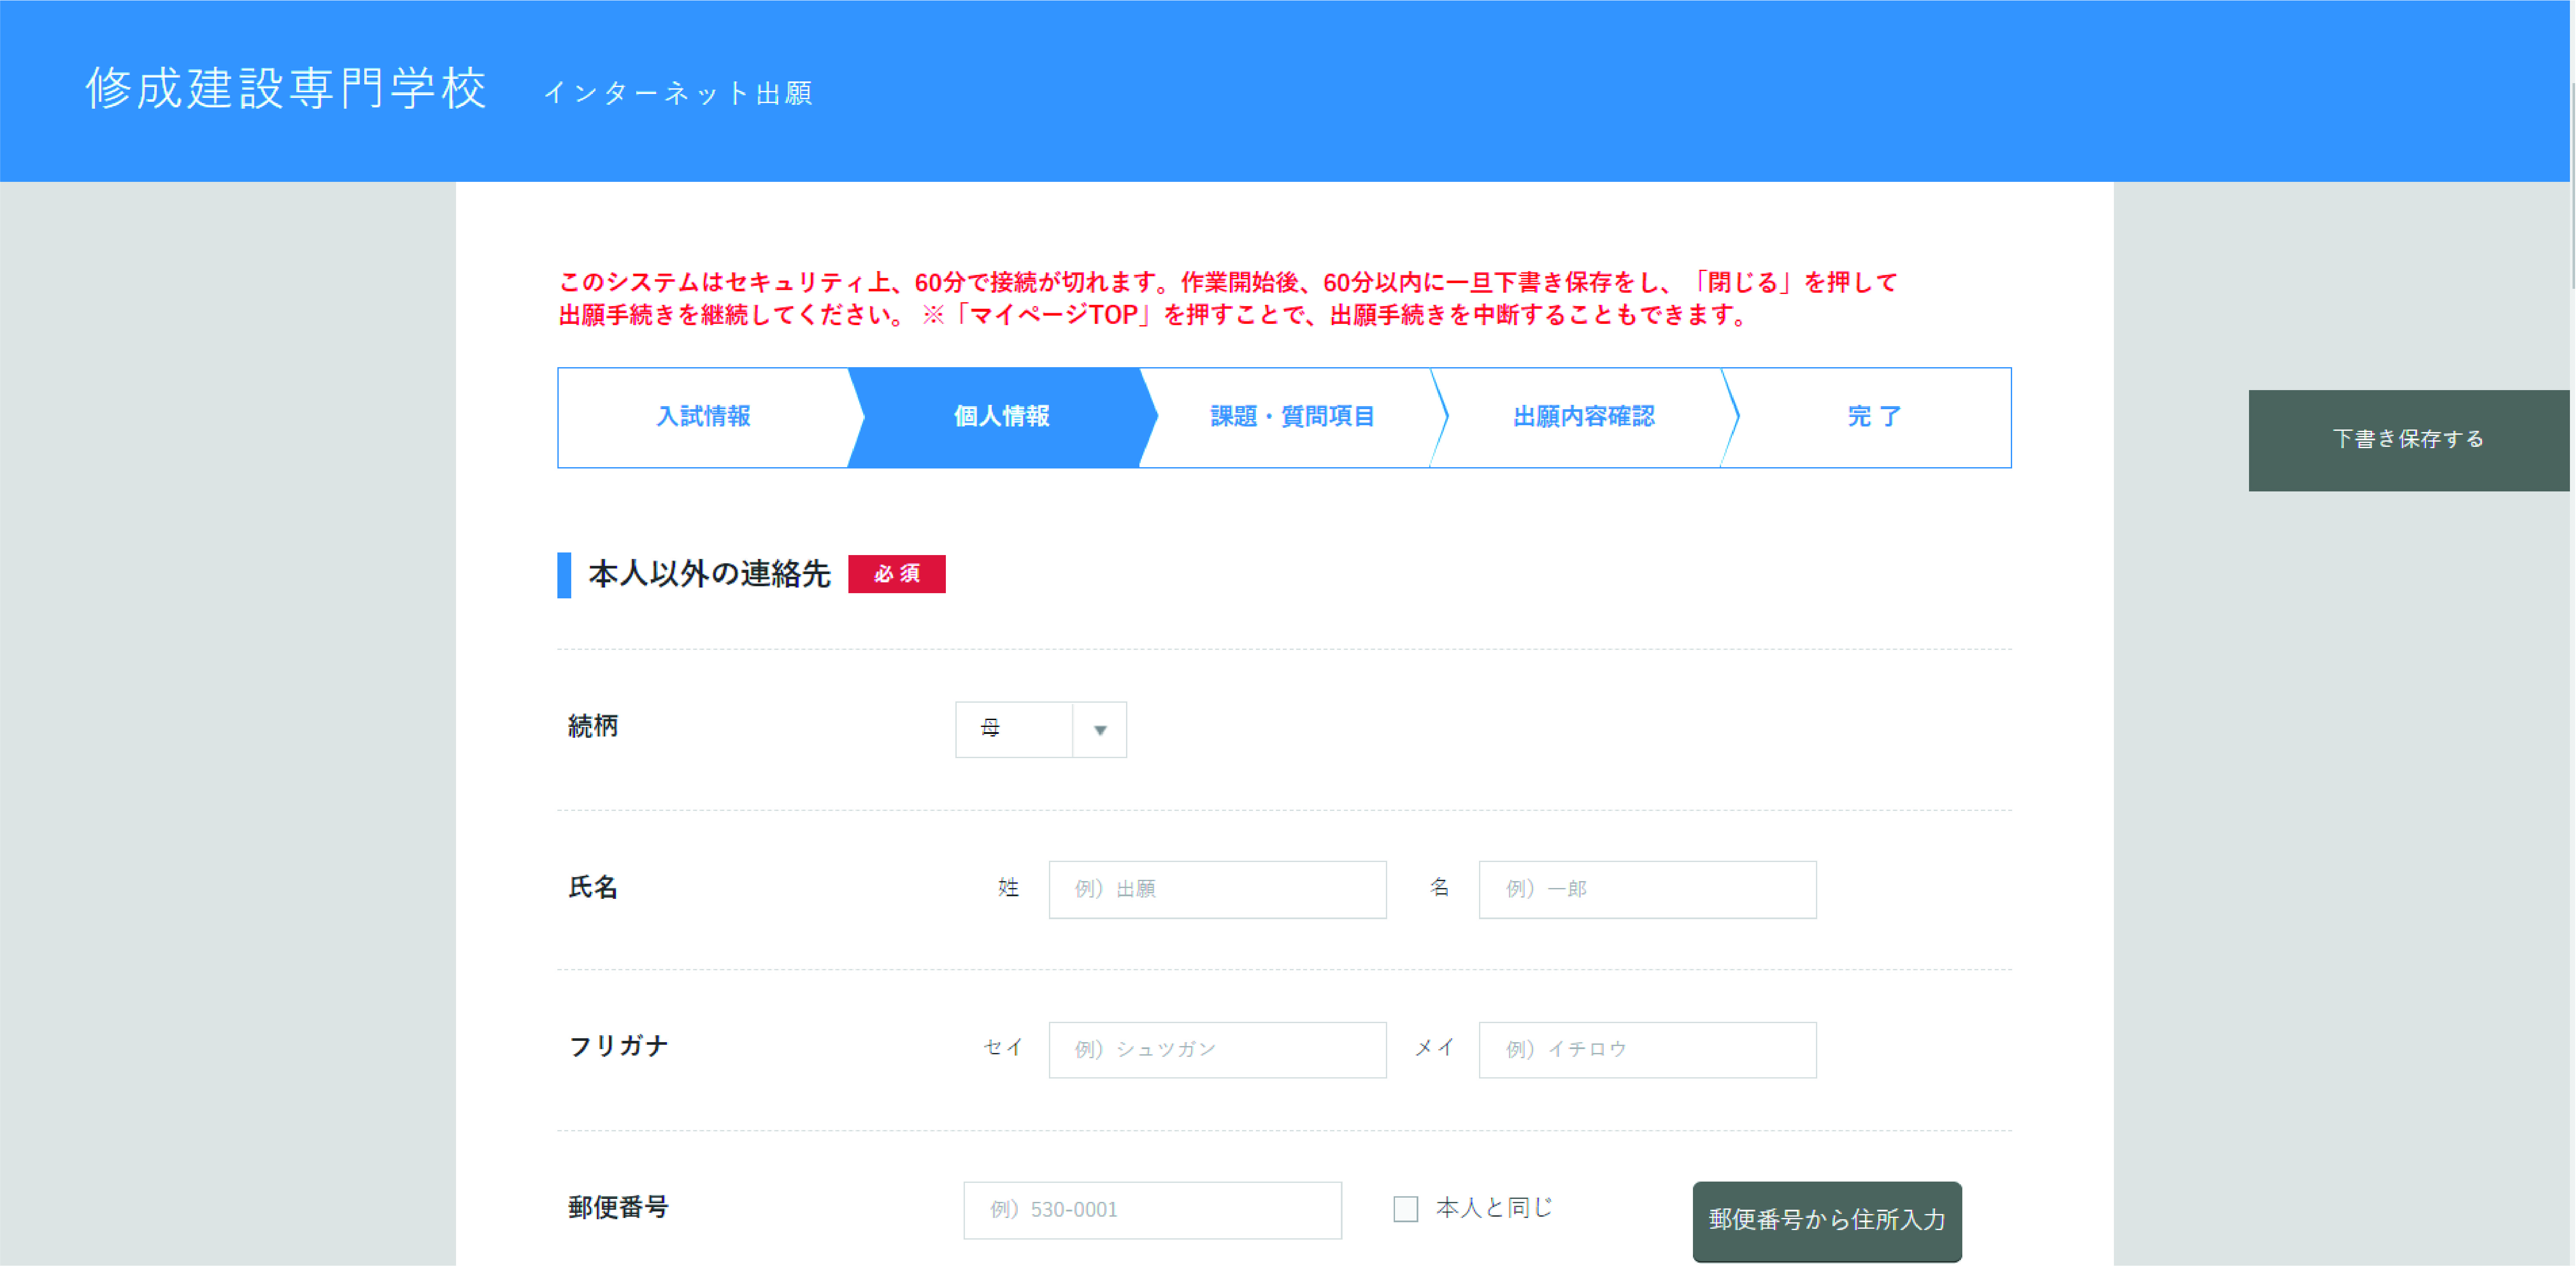The width and height of the screenshot is (2576, 1266).
Task: Focus the 姓 last name field
Action: click(x=1216, y=889)
